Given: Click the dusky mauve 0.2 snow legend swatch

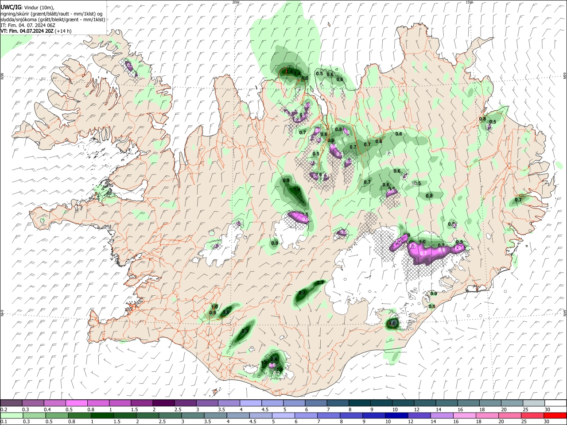Looking at the screenshot, I should tap(11, 403).
